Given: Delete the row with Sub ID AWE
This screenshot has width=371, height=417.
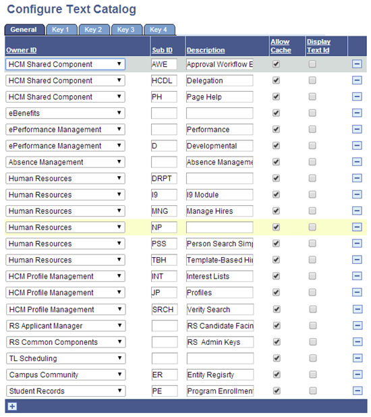Looking at the screenshot, I should 357,64.
